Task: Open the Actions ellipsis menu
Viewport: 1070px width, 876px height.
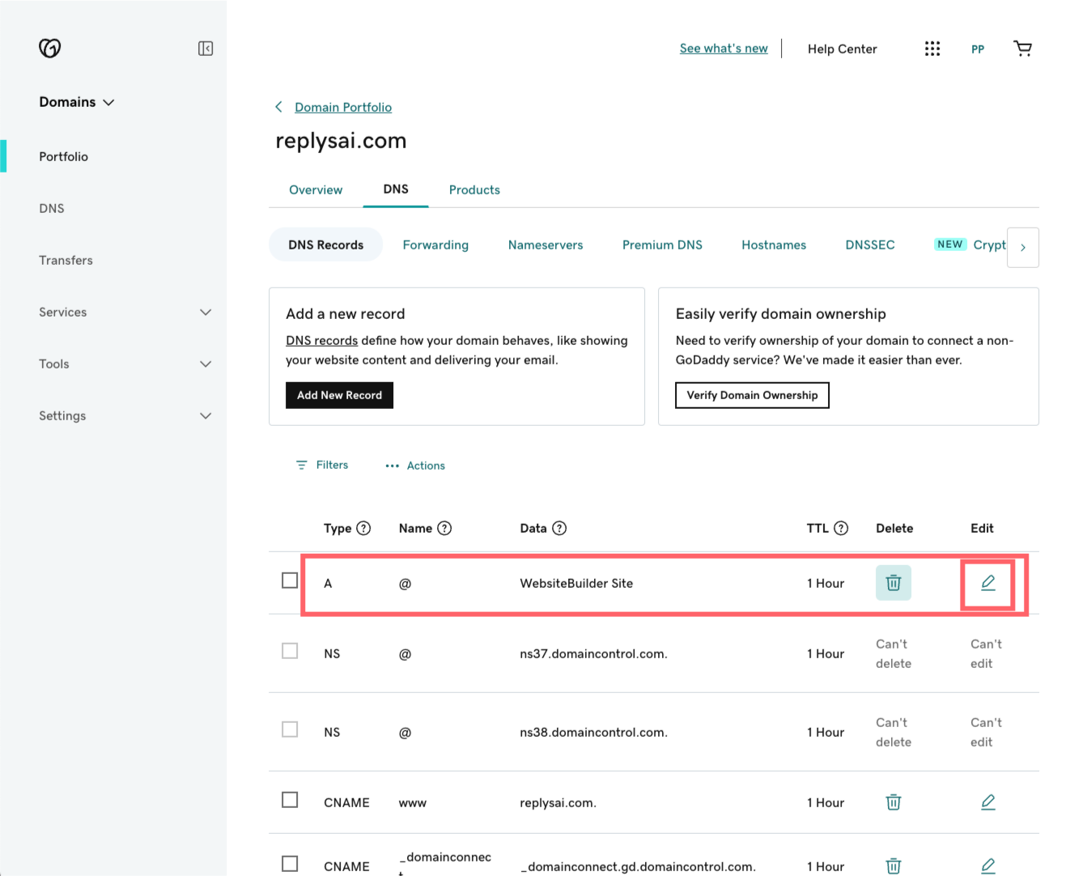Action: (415, 466)
